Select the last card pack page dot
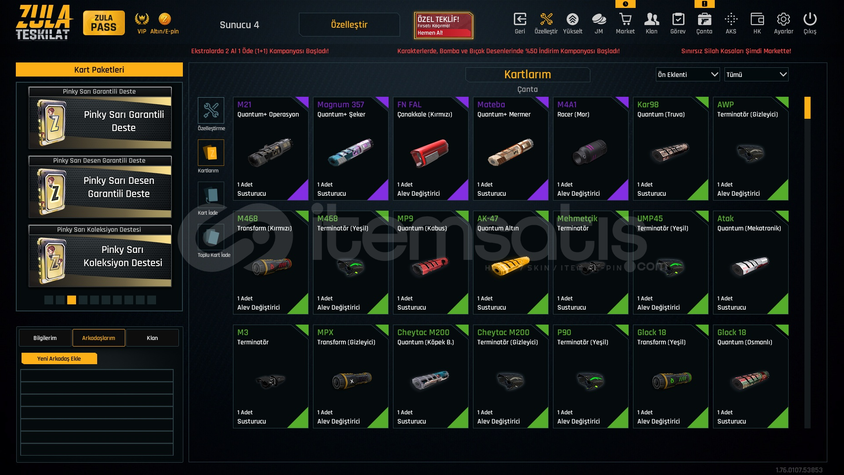Image resolution: width=844 pixels, height=475 pixels. (152, 300)
